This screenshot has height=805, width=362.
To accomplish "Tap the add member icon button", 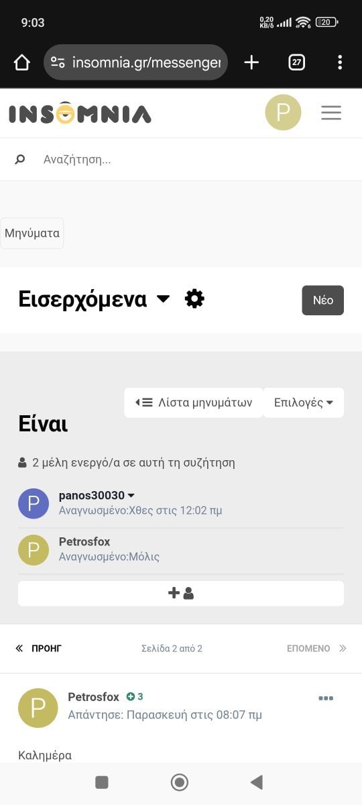I will click(181, 593).
